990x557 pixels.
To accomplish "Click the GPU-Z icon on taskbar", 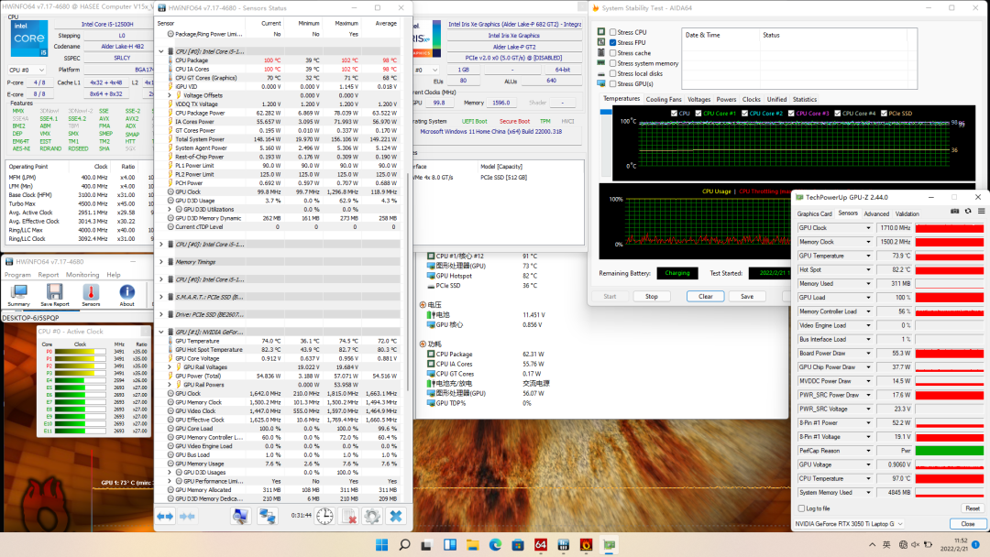I will [x=610, y=545].
